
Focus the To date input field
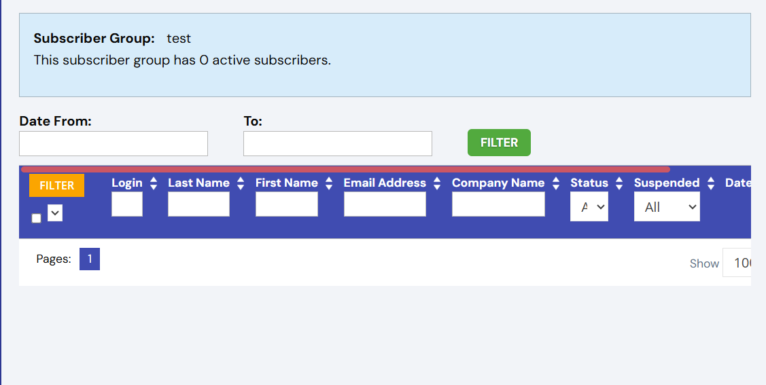click(x=338, y=143)
